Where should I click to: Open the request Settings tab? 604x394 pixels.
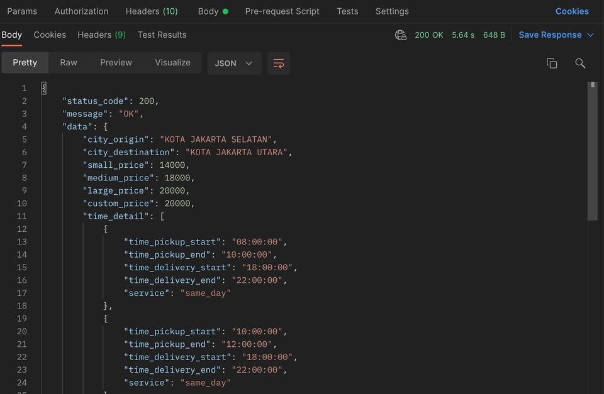point(392,11)
